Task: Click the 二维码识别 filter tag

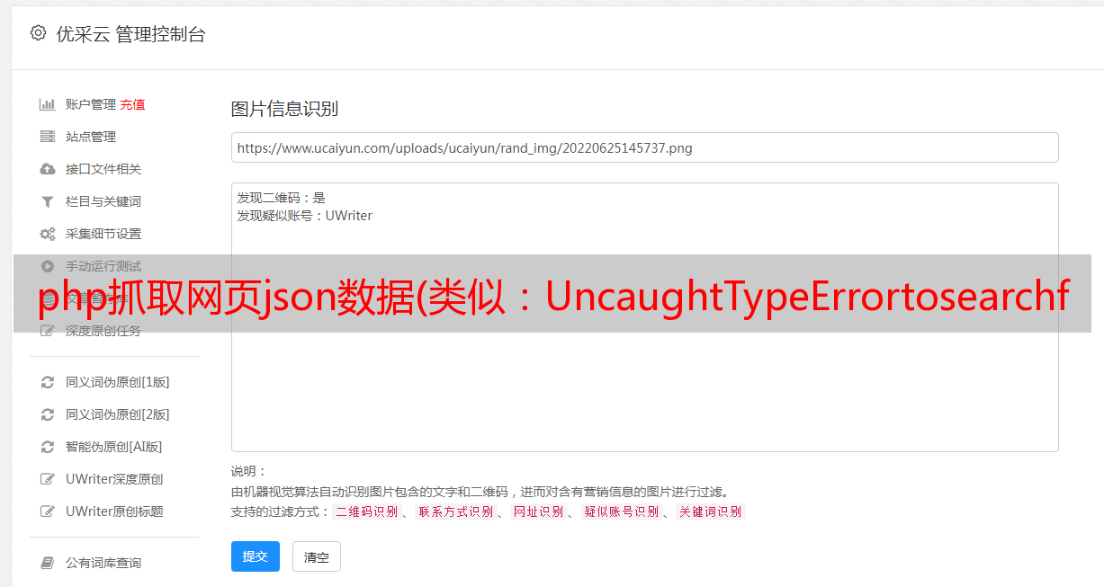Action: point(366,511)
